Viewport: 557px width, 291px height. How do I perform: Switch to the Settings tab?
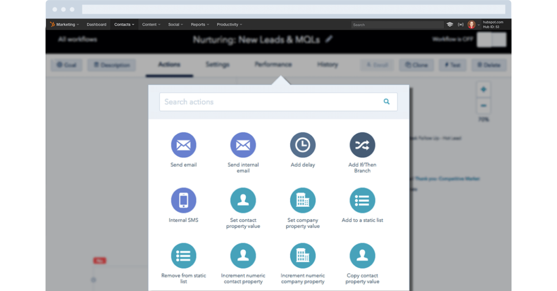217,64
